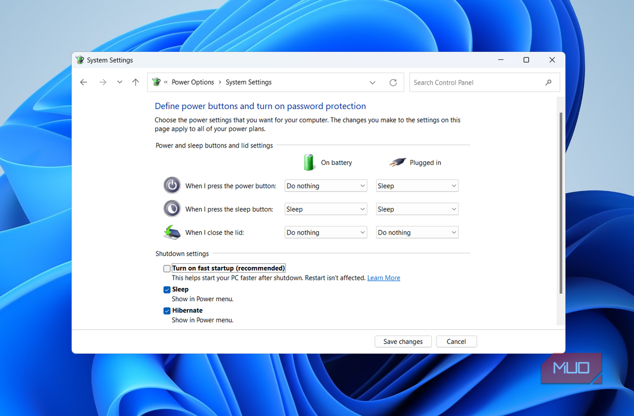Click 'When I press the power button' label

point(231,186)
